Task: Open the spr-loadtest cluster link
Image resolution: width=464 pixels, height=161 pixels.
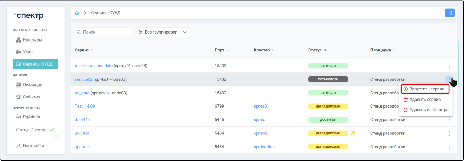Action: pos(264,147)
